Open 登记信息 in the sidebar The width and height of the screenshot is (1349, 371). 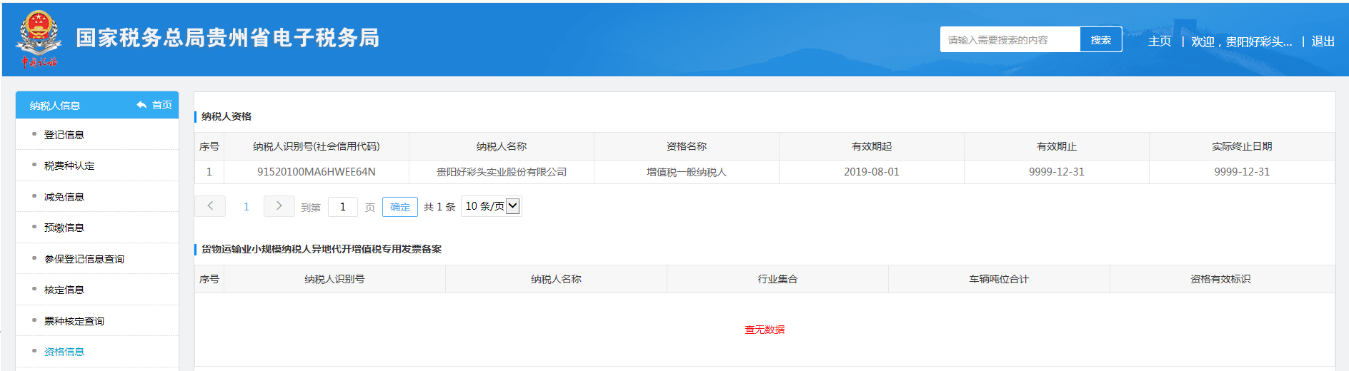(64, 135)
